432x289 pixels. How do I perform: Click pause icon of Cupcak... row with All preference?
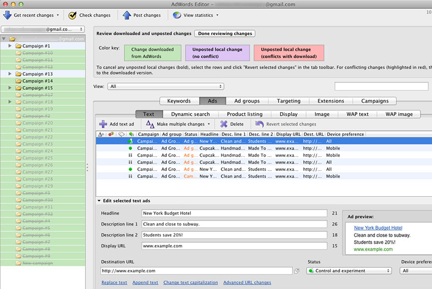[x=130, y=162]
